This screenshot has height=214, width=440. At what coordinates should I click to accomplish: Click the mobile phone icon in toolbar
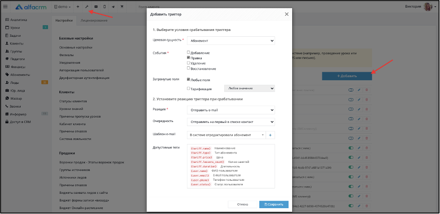coord(104,7)
